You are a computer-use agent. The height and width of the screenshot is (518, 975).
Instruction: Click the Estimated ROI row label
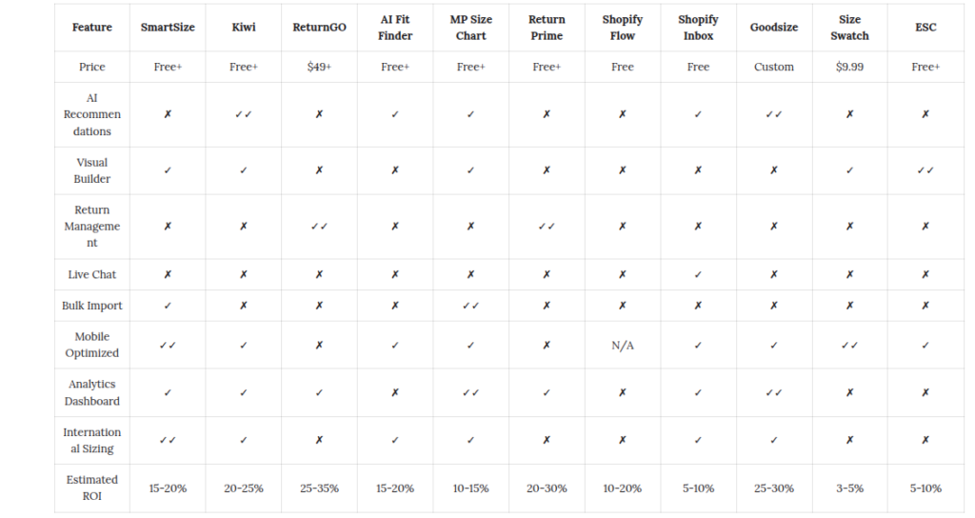click(x=92, y=488)
